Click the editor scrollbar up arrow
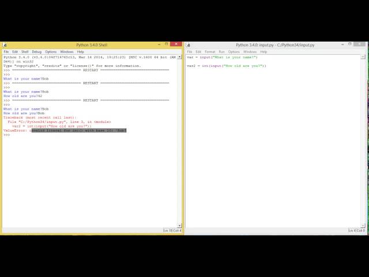The width and height of the screenshot is (369, 277). [x=363, y=57]
